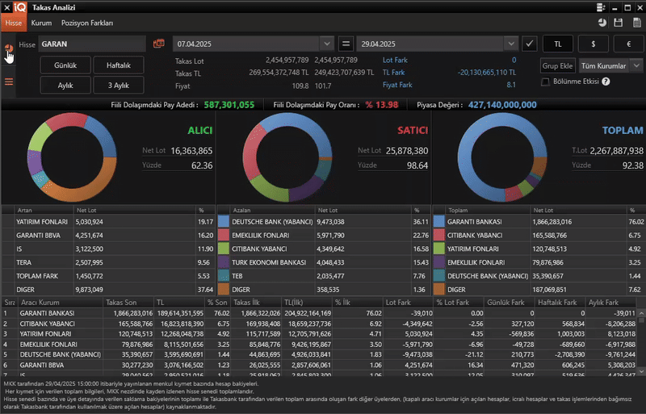Expand the 07.04.2025 start date dropdown

[x=327, y=44]
